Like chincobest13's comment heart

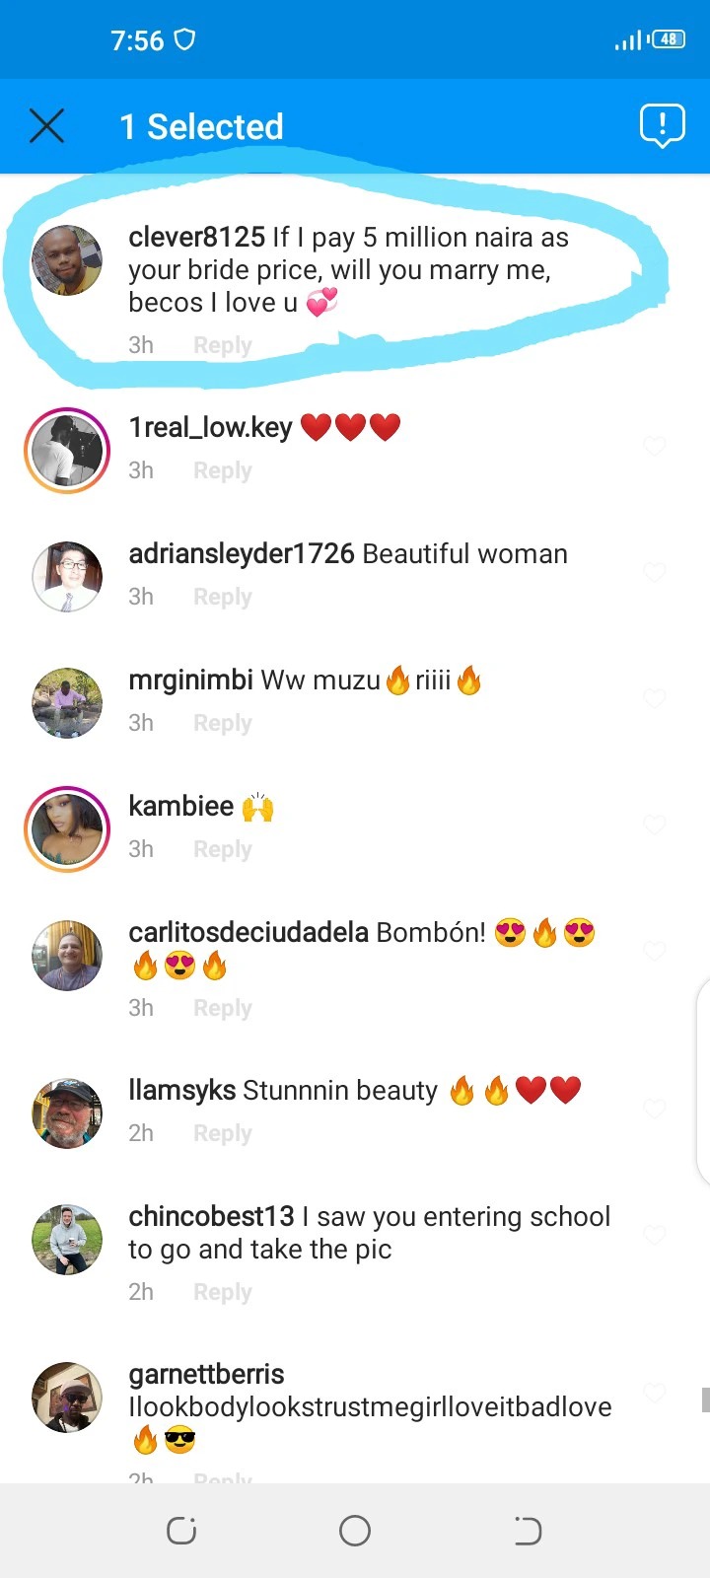(x=655, y=1234)
